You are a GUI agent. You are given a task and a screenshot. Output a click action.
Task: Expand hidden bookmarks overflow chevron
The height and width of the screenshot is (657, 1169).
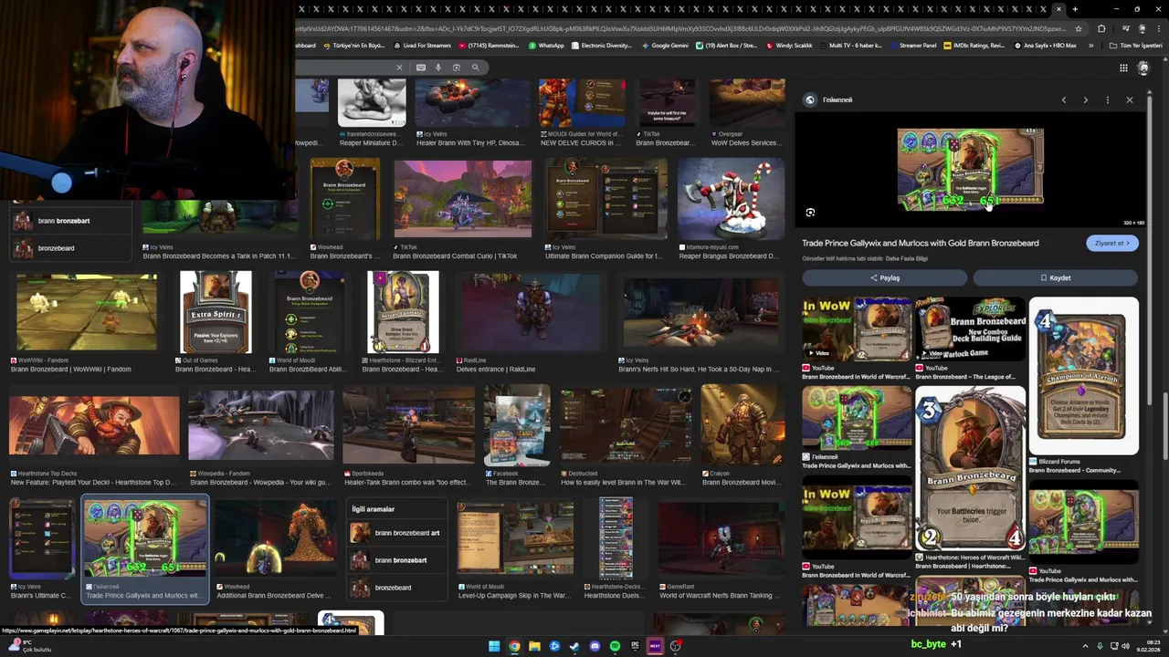click(x=1090, y=46)
